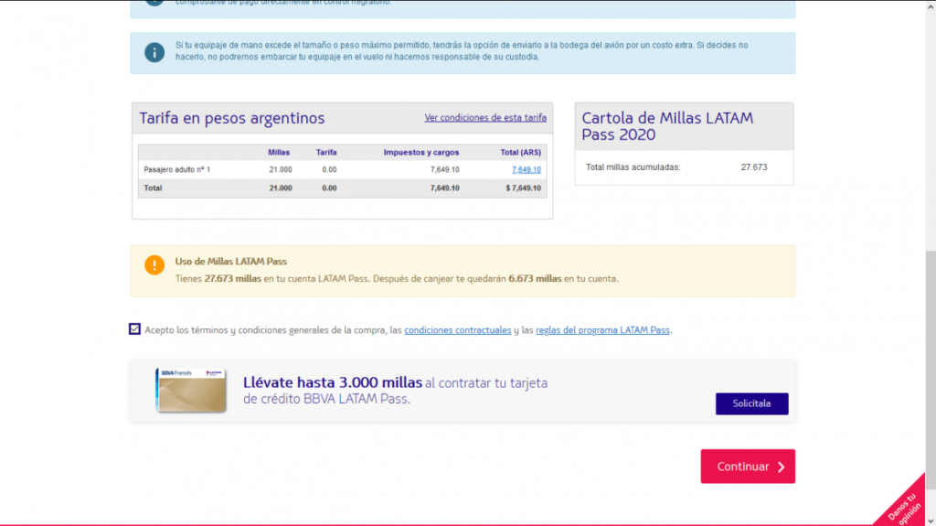This screenshot has width=936, height=526.
Task: Click the 21.000 miles value in passenger row
Action: 281,170
